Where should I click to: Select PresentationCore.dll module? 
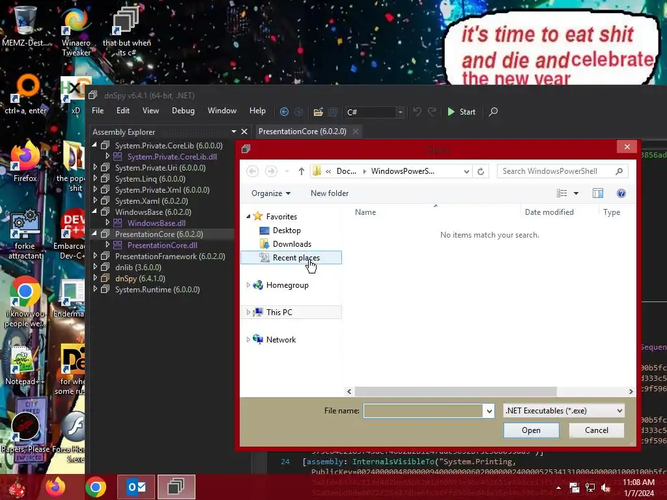[x=162, y=245]
